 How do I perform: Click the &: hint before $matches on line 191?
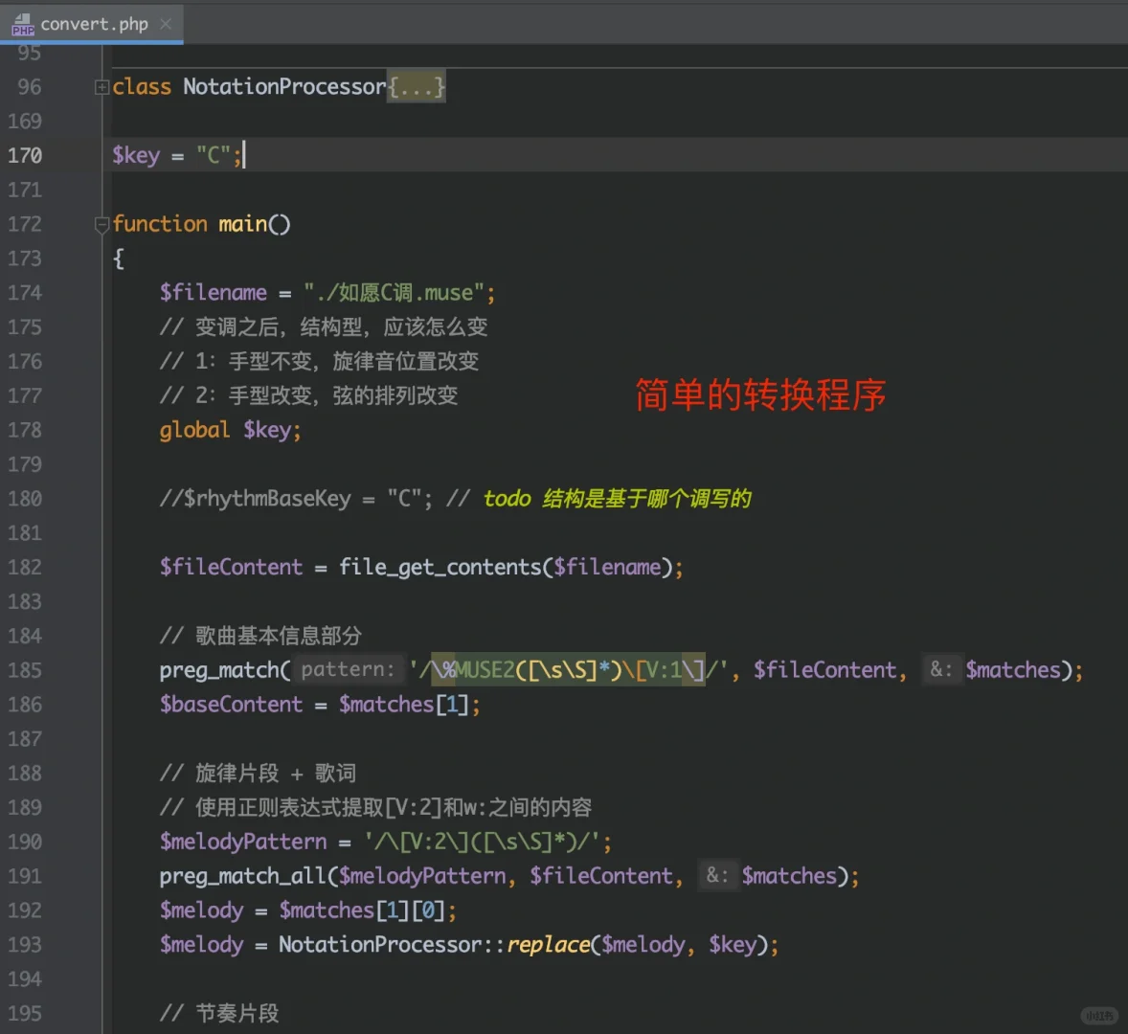click(718, 875)
